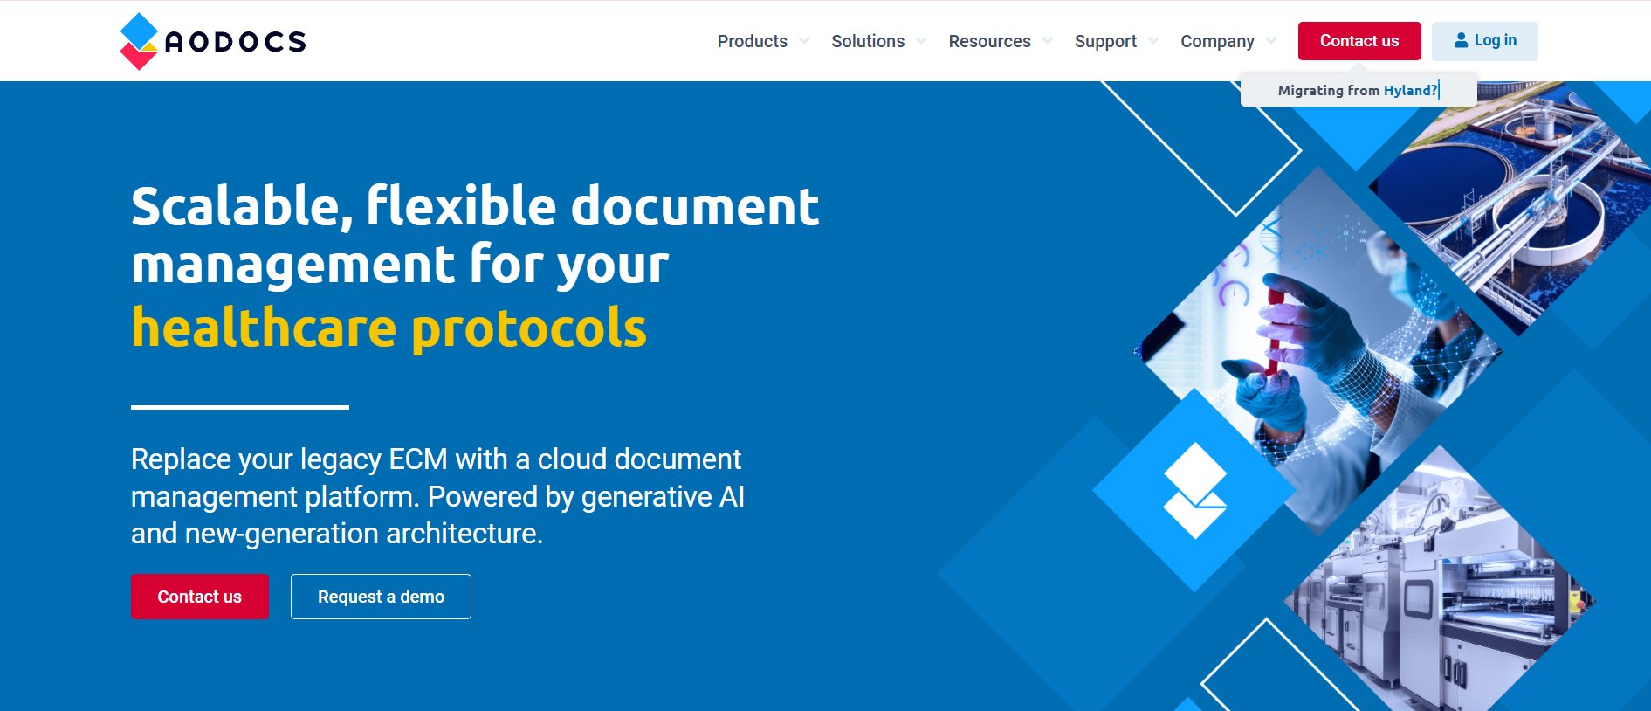Open the Solutions menu
Screen dimensions: 1651x711
pyautogui.click(x=868, y=41)
